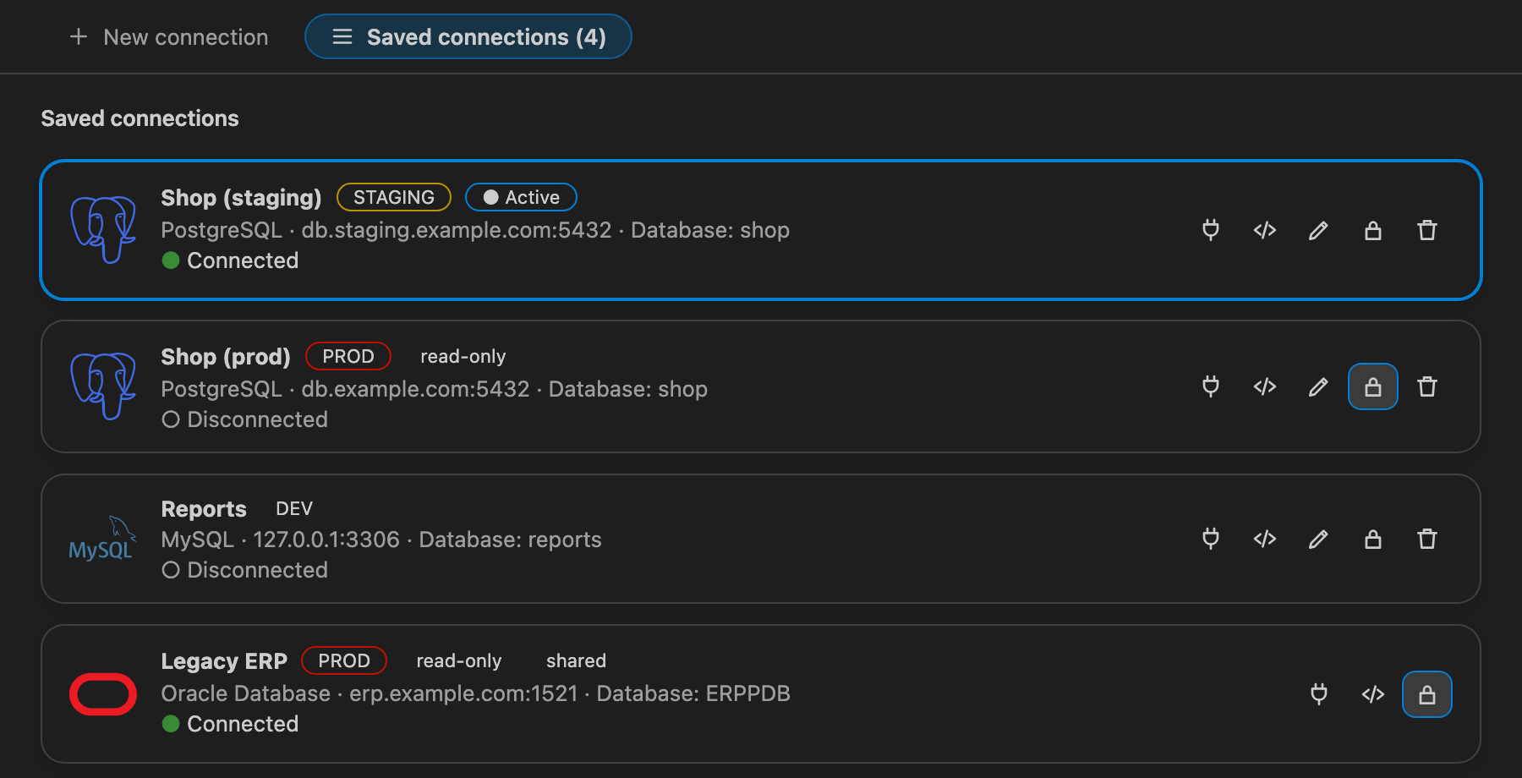Toggle the read-only lock on Legacy ERP
The width and height of the screenshot is (1522, 778).
coord(1427,694)
